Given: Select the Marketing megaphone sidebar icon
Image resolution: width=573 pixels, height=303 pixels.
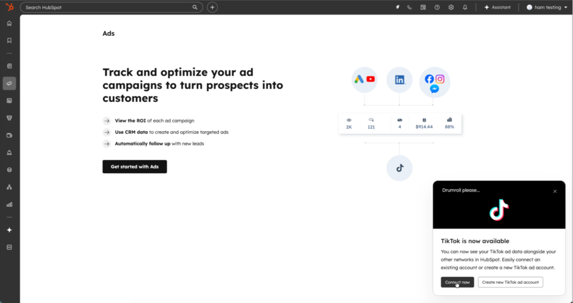Looking at the screenshot, I should pyautogui.click(x=9, y=83).
